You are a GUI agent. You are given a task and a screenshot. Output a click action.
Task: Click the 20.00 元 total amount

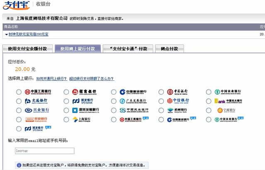[25, 69]
